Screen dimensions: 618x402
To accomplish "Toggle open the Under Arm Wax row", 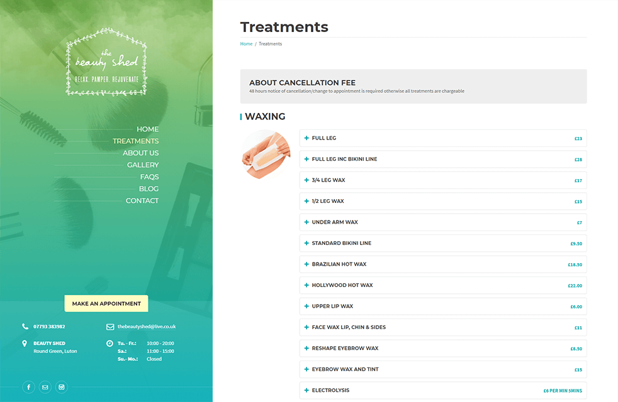I will 443,222.
